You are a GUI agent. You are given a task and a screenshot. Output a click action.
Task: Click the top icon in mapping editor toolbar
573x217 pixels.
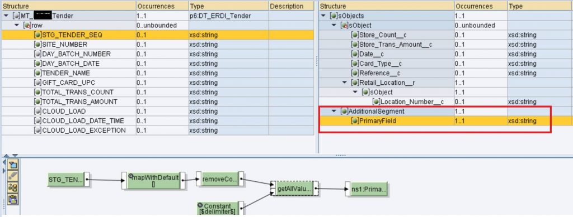(x=13, y=165)
